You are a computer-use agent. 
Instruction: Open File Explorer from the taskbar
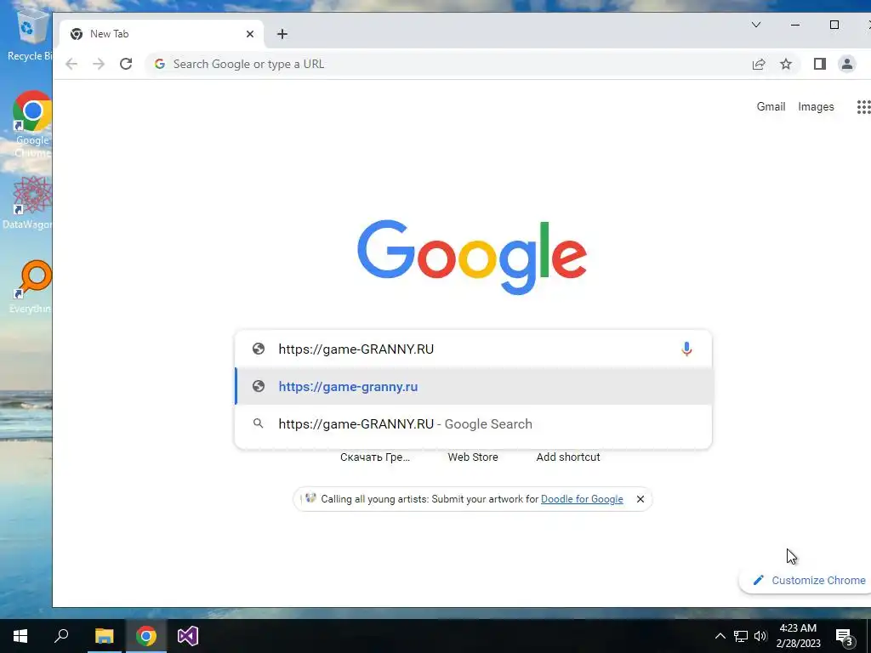[104, 636]
